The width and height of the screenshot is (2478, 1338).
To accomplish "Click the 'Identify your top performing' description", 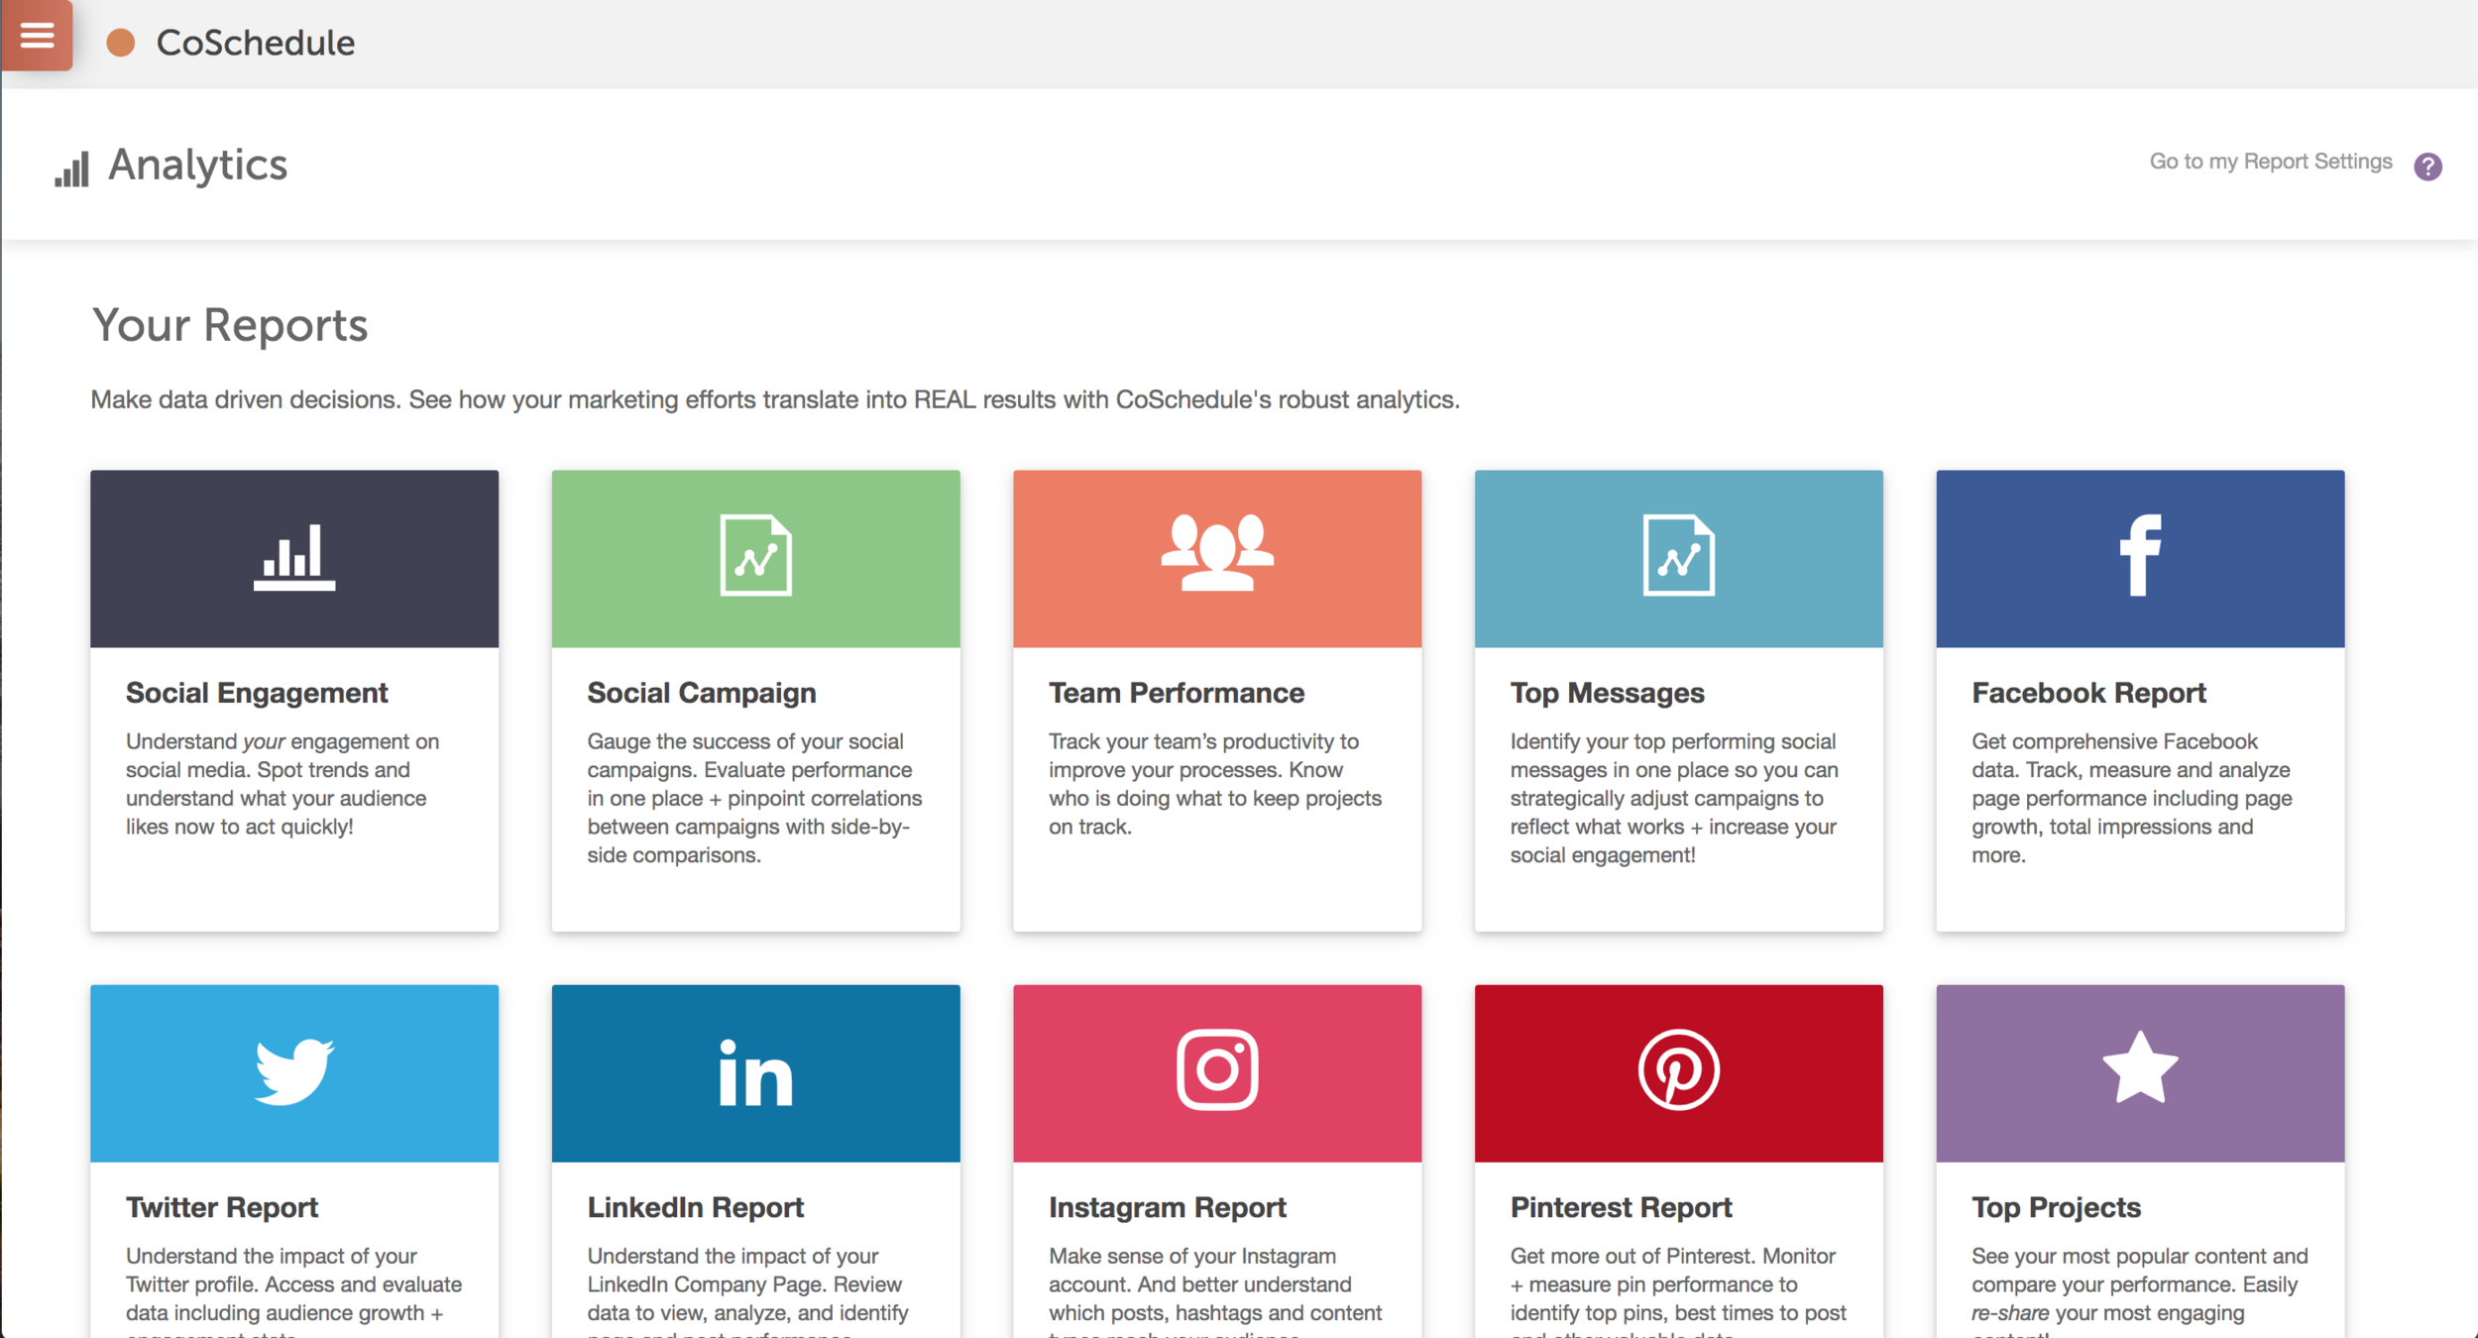I will tap(1674, 798).
